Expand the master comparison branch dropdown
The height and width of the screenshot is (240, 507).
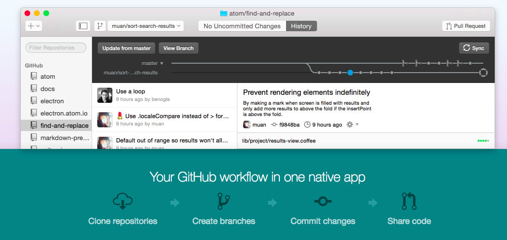152,63
